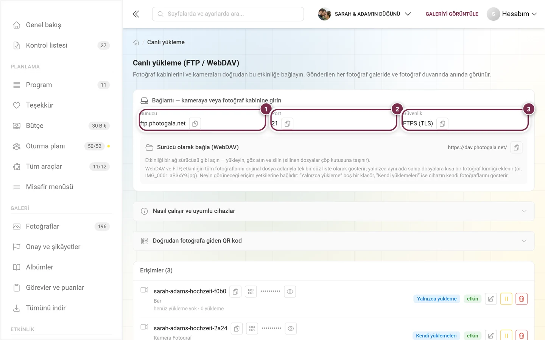Focus the Sayfalarda ve ayarlarda ara search field

228,14
